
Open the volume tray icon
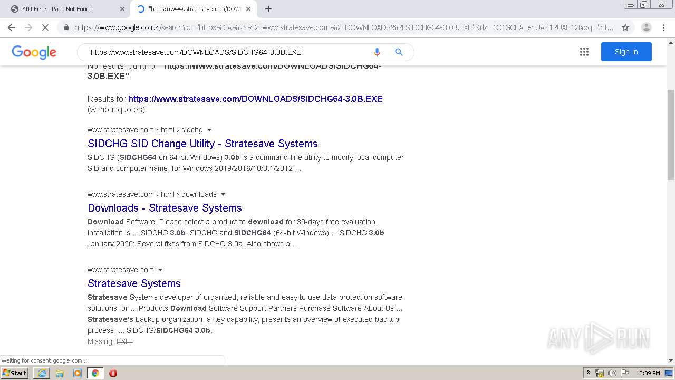pyautogui.click(x=612, y=373)
